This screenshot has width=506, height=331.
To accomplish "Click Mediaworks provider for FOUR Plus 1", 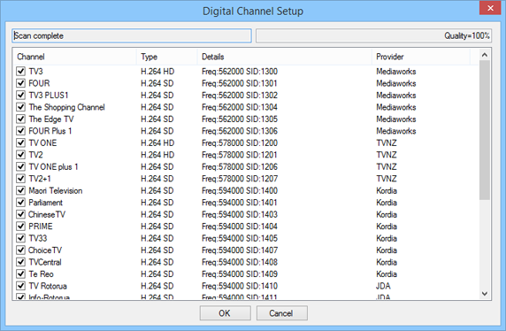I will click(x=396, y=131).
